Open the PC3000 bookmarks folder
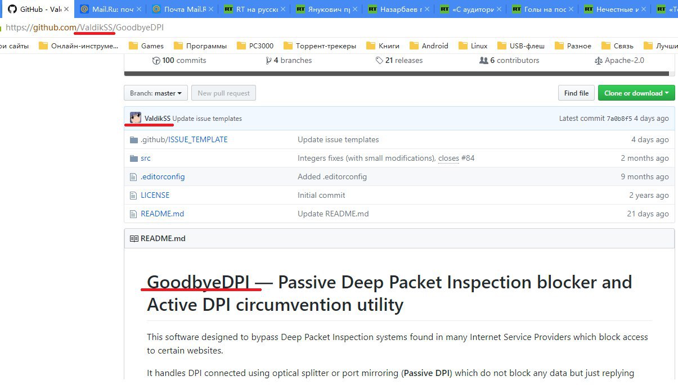The width and height of the screenshot is (678, 385). pos(255,46)
